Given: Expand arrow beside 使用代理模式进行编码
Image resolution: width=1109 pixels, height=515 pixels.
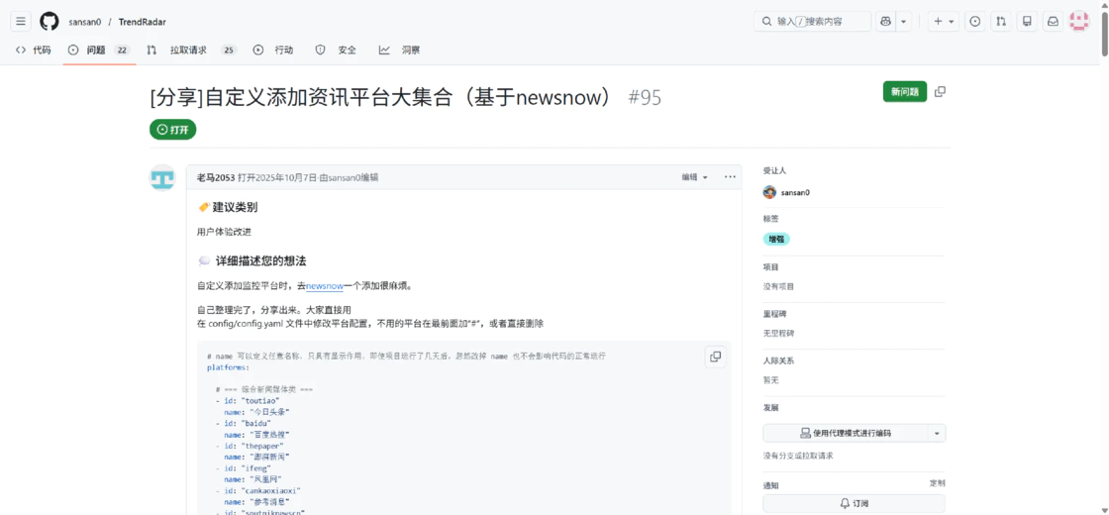Looking at the screenshot, I should click(x=937, y=433).
